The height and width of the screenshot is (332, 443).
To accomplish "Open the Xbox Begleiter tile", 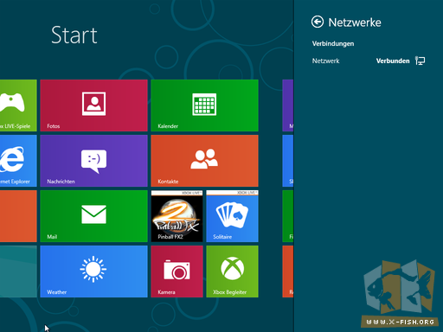I will pyautogui.click(x=232, y=271).
